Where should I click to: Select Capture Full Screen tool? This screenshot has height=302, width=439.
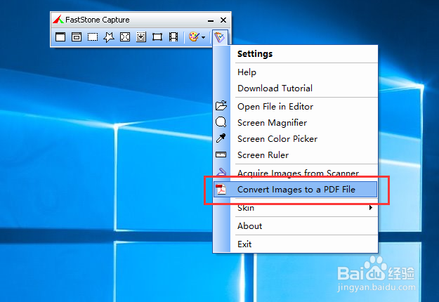(125, 37)
